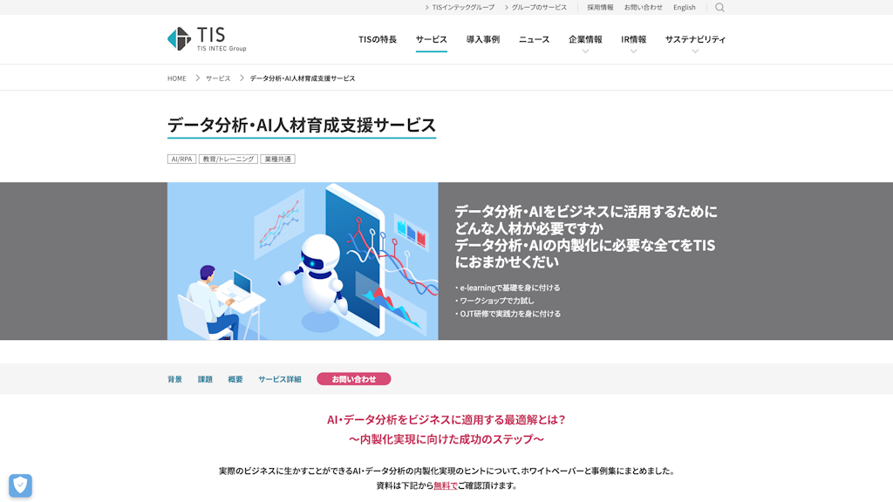Click subheading ~内製化実現に向けた成功のステップ~

coord(446,439)
